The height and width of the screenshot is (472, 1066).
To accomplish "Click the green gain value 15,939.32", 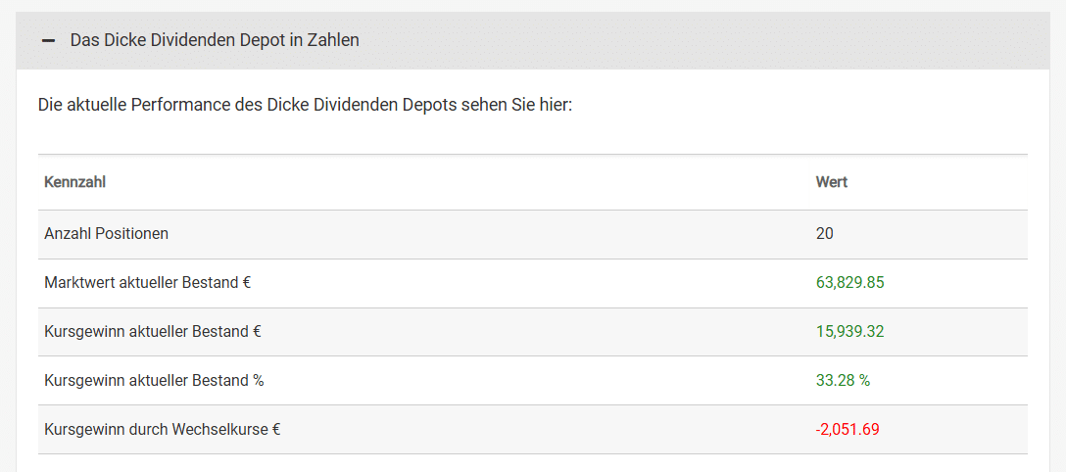I will coord(850,332).
